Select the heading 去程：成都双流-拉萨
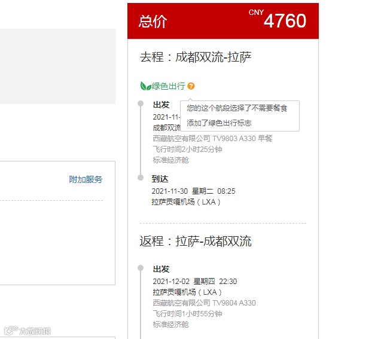 tap(196, 57)
